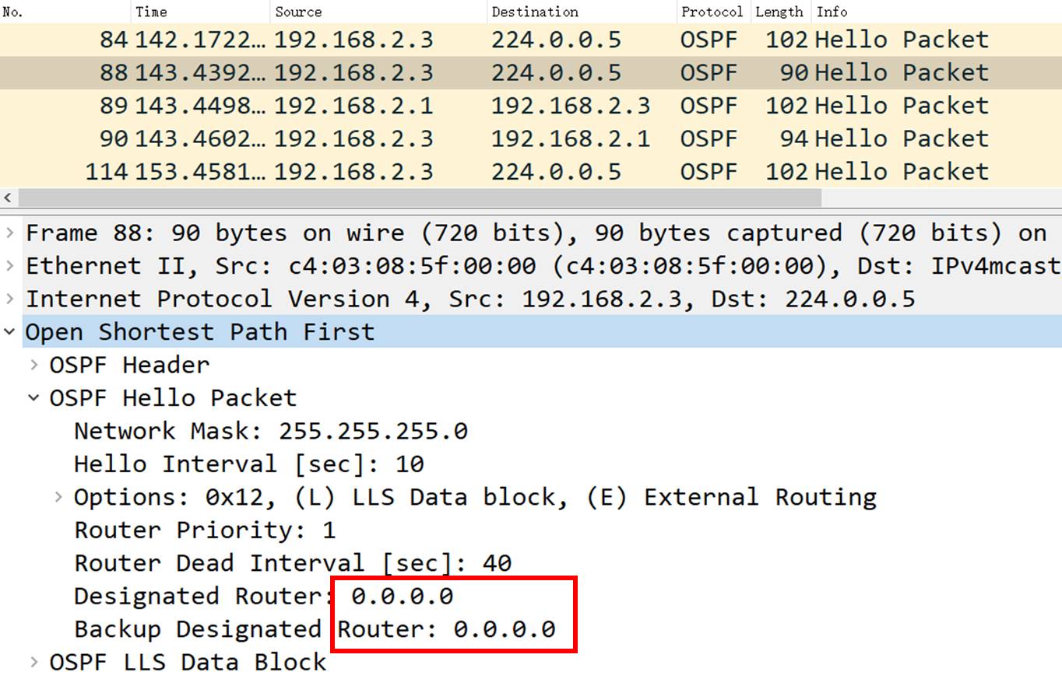Expand the OSPF LLS Data Block
Image resolution: width=1062 pixels, height=679 pixels.
point(33,662)
